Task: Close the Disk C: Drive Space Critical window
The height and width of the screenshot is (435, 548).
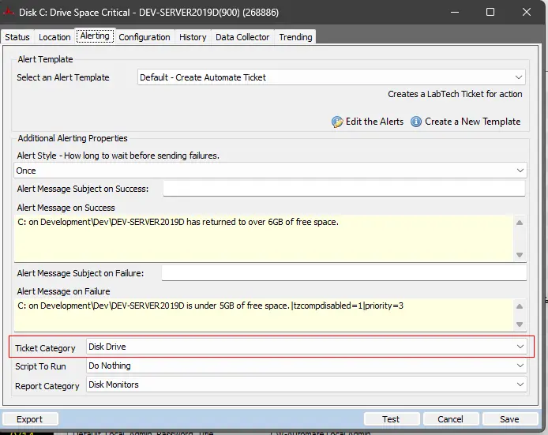Action: click(x=527, y=12)
